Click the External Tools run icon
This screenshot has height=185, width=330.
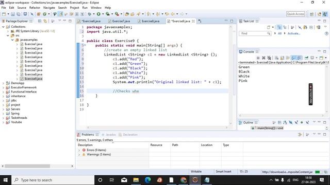(117, 14)
